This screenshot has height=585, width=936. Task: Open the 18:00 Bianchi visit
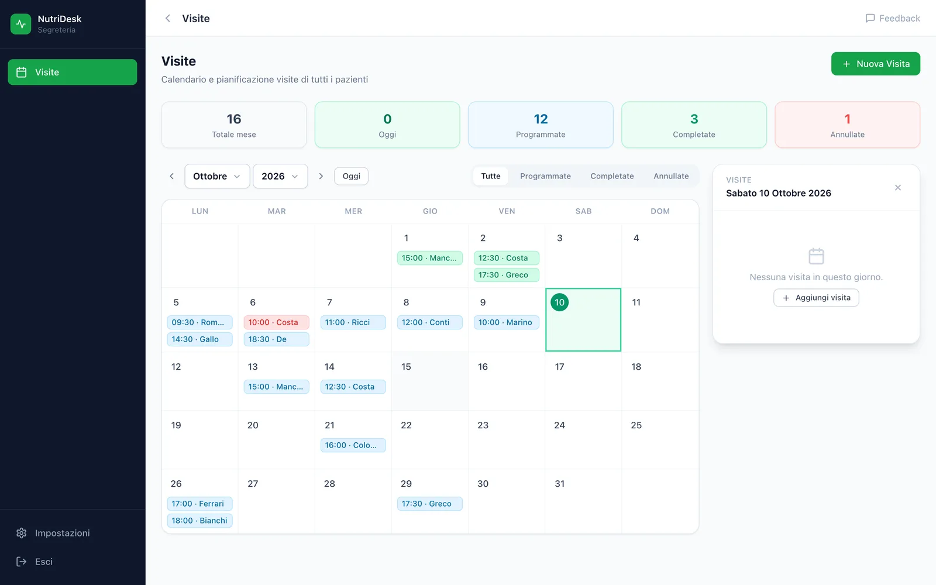coord(200,521)
